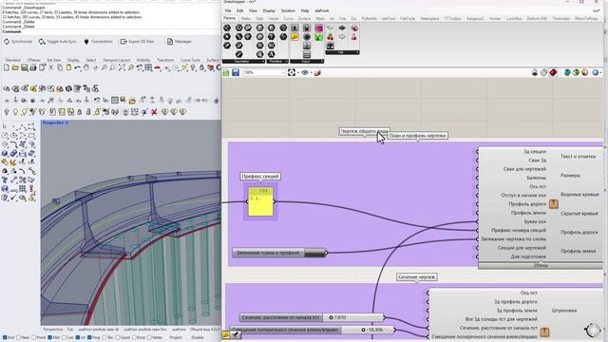The width and height of the screenshot is (608, 342).
Task: Open the eleFront menu in Grasshopper
Action: tap(321, 10)
